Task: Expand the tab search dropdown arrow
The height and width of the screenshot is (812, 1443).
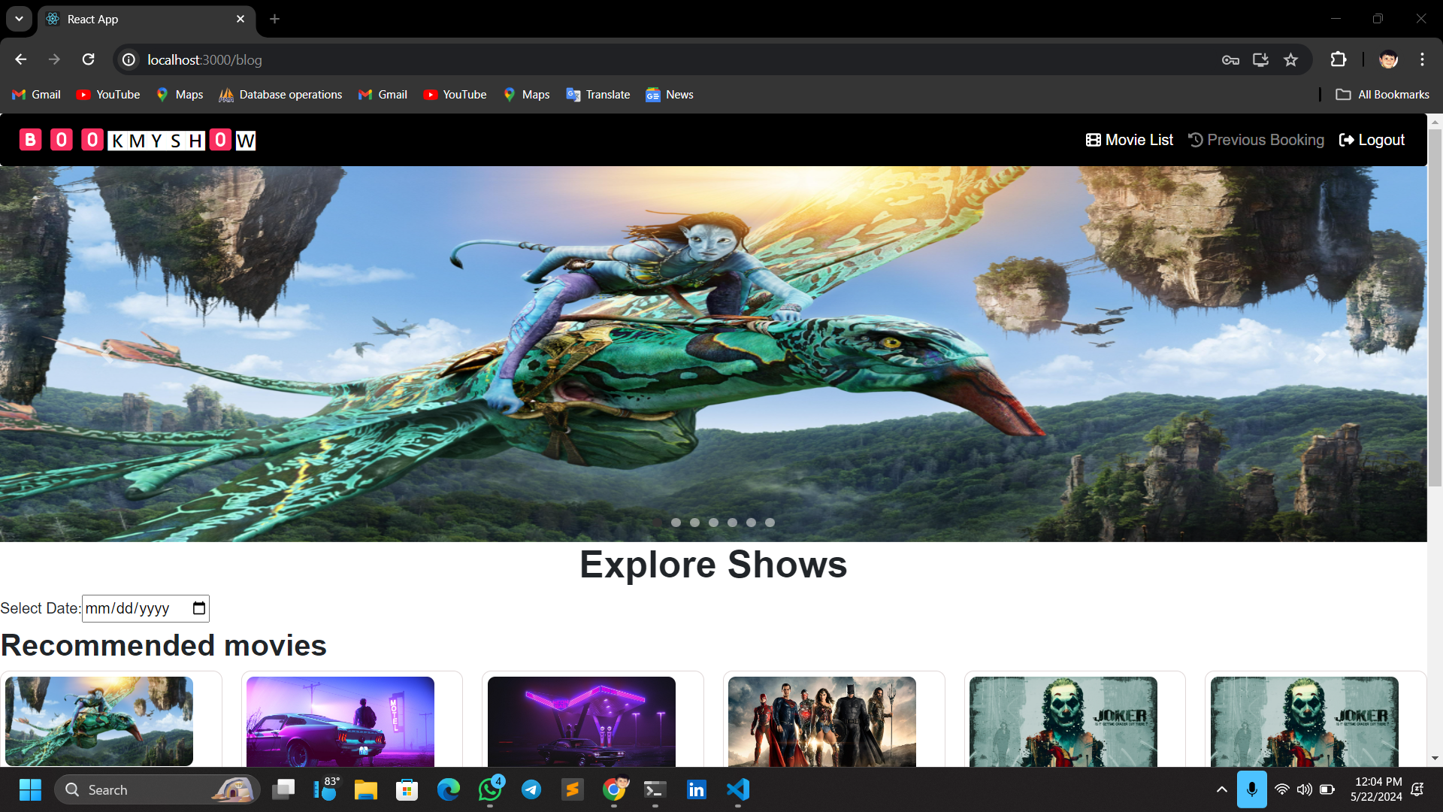Action: [x=19, y=19]
